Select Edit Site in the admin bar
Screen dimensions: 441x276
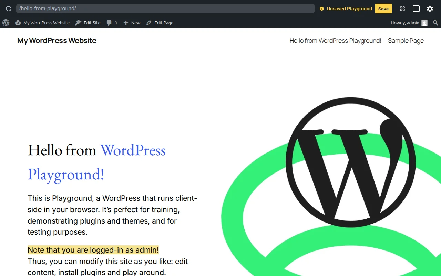(92, 23)
